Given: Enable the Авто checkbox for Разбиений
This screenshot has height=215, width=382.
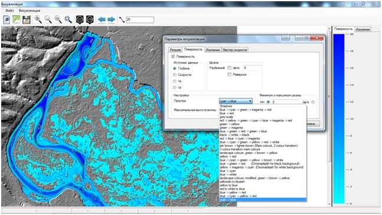Looking at the screenshot, I should click(229, 68).
